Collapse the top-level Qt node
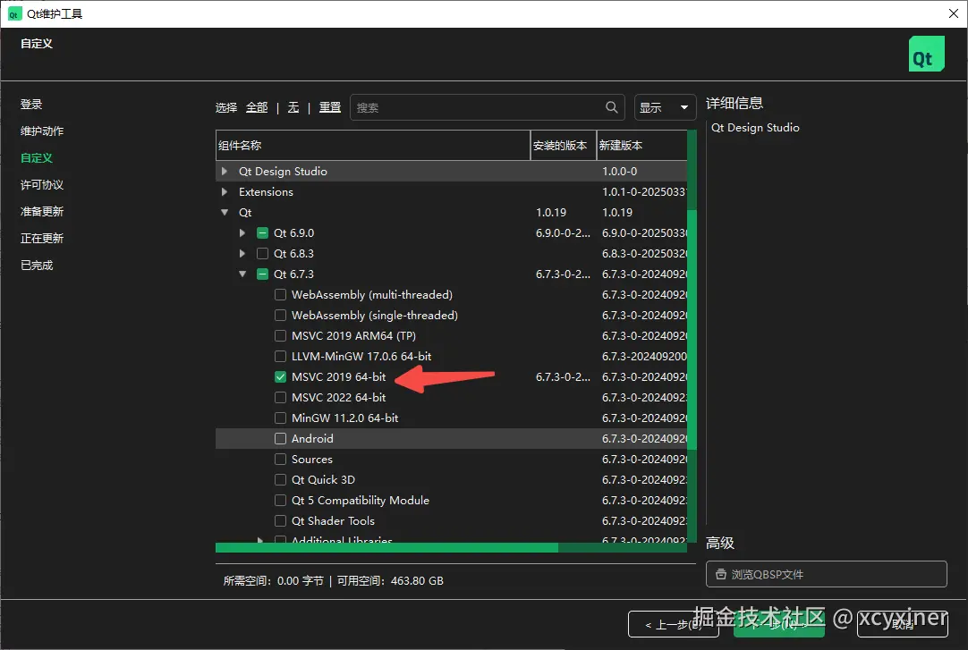The height and width of the screenshot is (650, 968). tap(225, 212)
